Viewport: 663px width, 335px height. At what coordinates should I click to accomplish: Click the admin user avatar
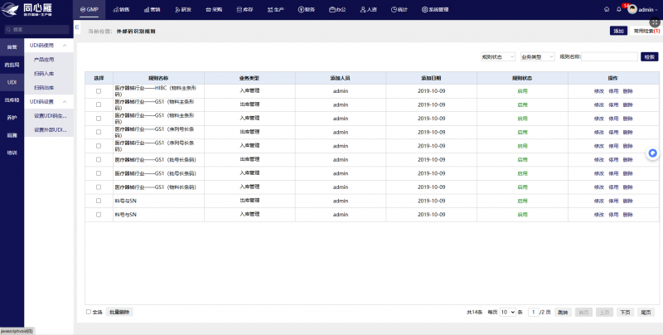[x=632, y=9]
